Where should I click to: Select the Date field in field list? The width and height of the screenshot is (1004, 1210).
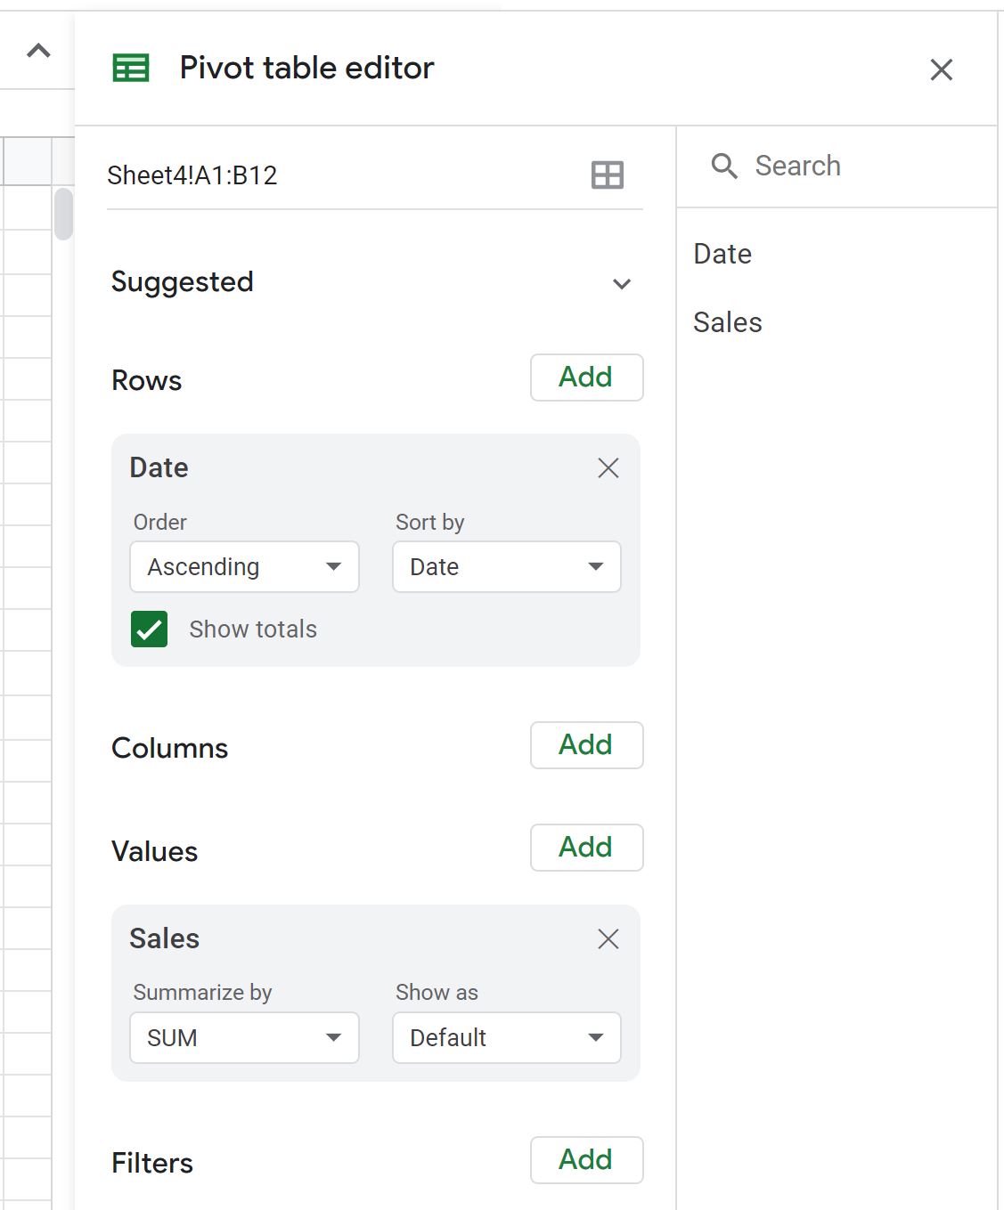click(x=722, y=254)
